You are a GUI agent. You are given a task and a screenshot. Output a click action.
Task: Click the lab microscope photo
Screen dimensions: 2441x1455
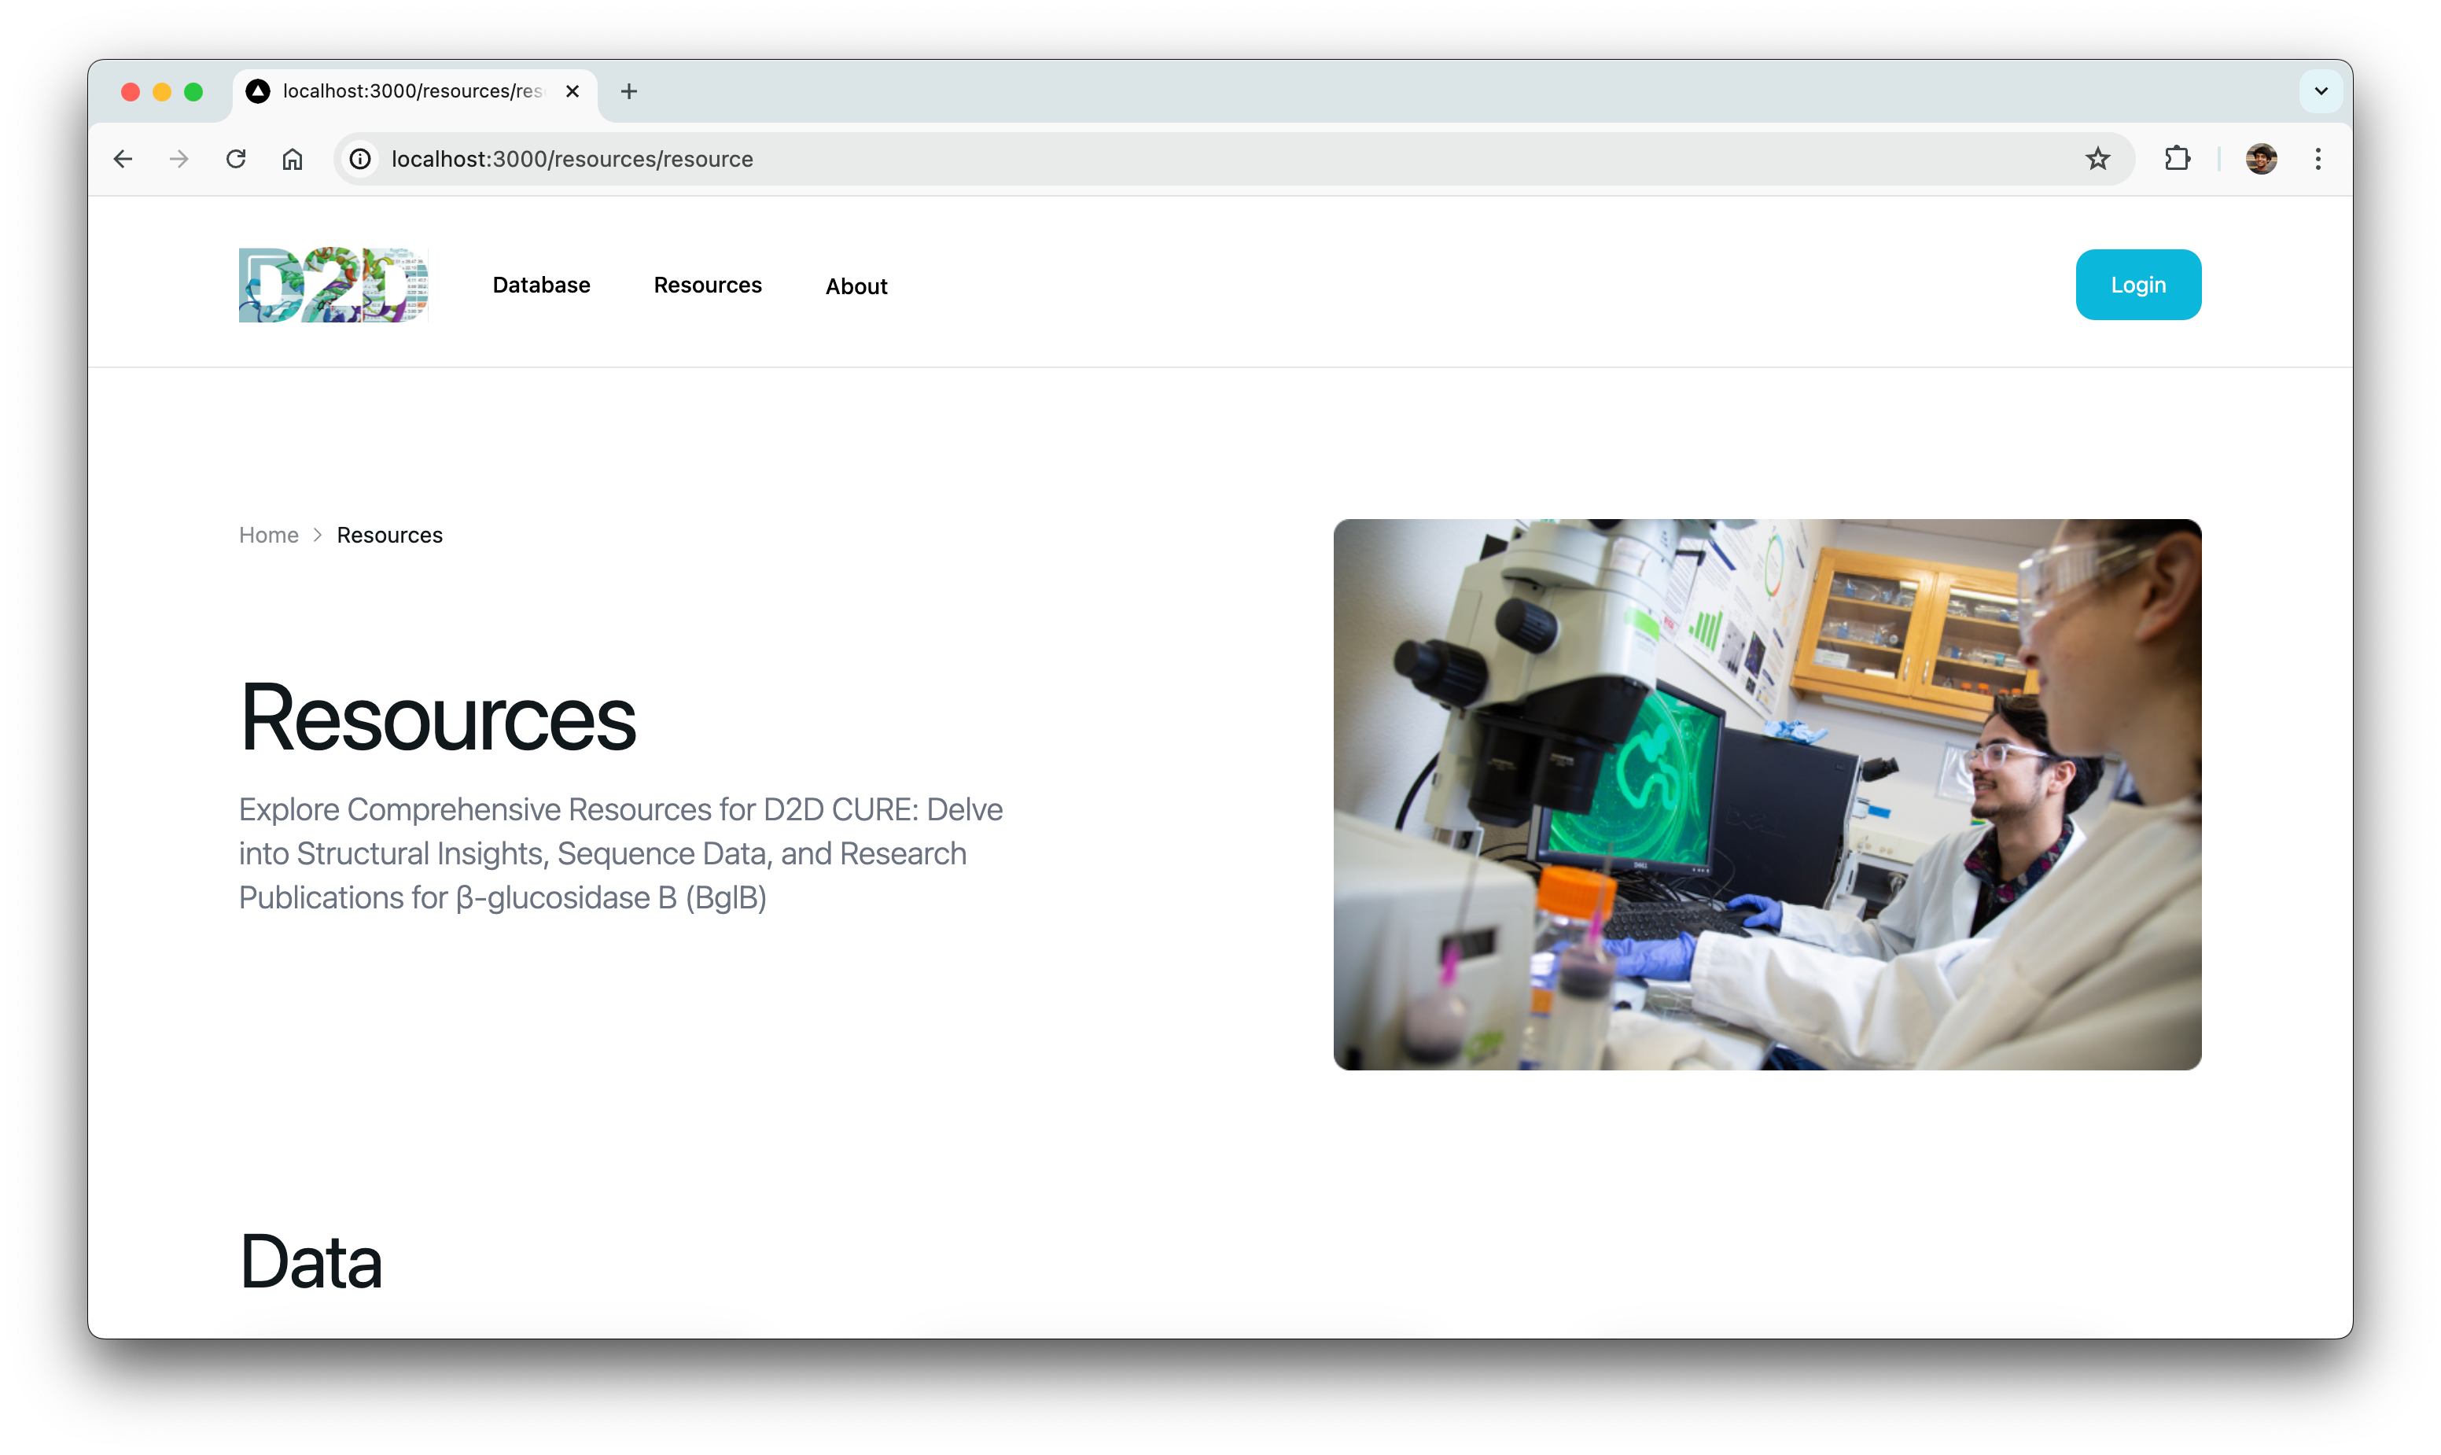pos(1766,794)
